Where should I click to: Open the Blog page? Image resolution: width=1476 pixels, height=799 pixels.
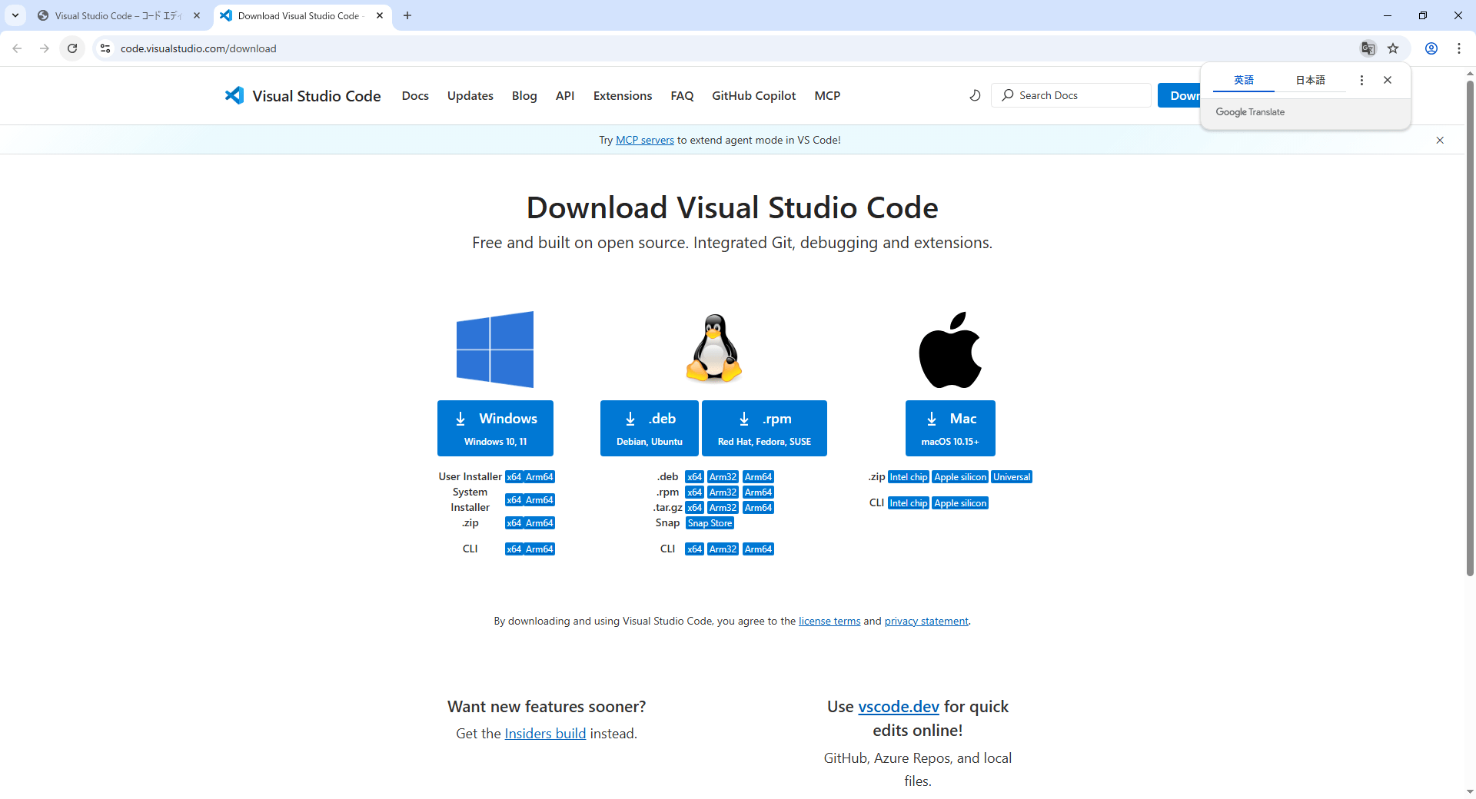coord(524,95)
